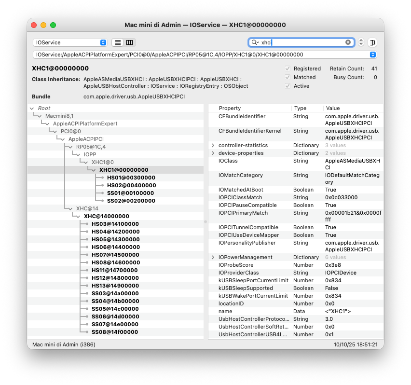Image resolution: width=411 pixels, height=385 pixels.
Task: Toggle the side inspector panel button
Action: pos(372,42)
